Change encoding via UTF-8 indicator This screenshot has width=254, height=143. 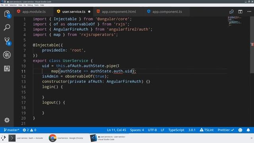click(152, 130)
